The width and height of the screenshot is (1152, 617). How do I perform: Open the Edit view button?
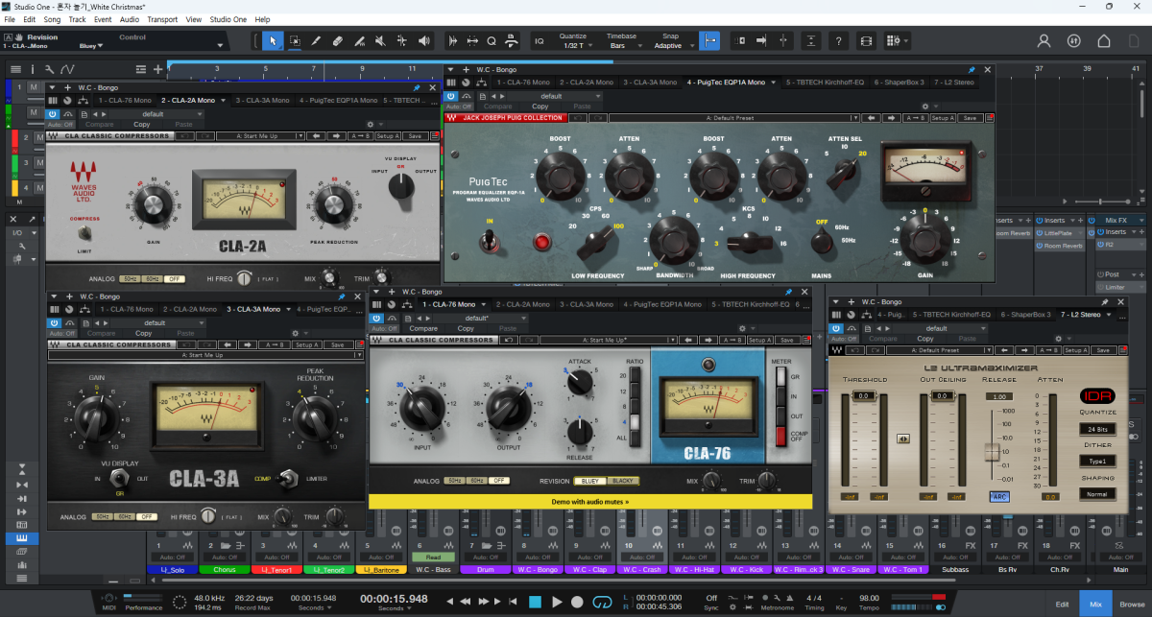(x=1062, y=605)
